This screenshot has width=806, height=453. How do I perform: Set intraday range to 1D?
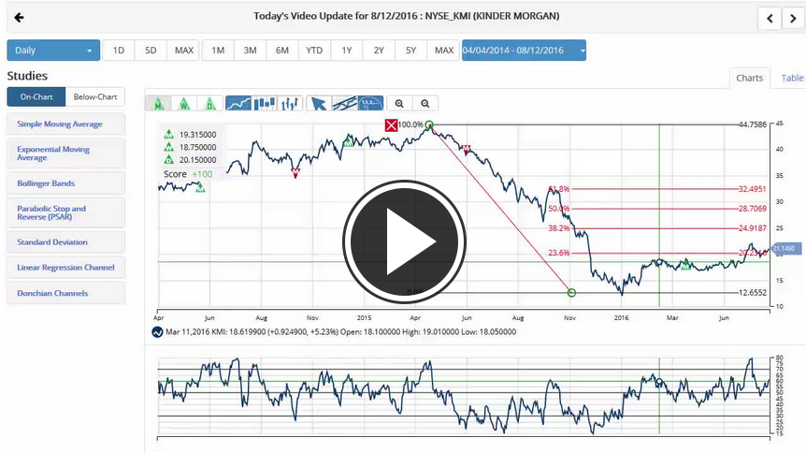coord(119,51)
